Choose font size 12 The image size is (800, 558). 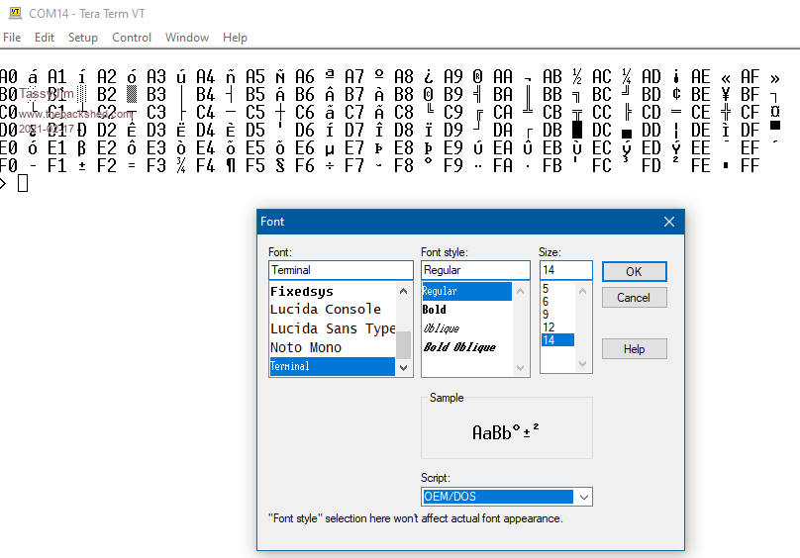pyautogui.click(x=548, y=327)
